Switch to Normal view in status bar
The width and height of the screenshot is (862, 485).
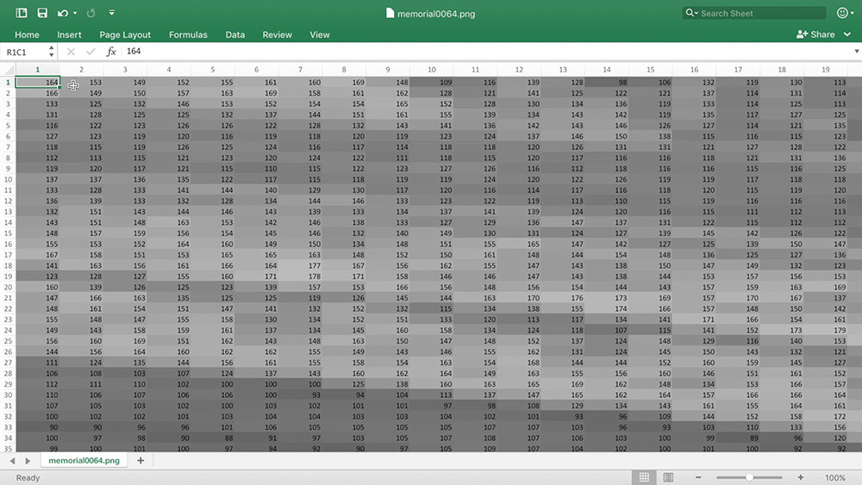pyautogui.click(x=644, y=477)
